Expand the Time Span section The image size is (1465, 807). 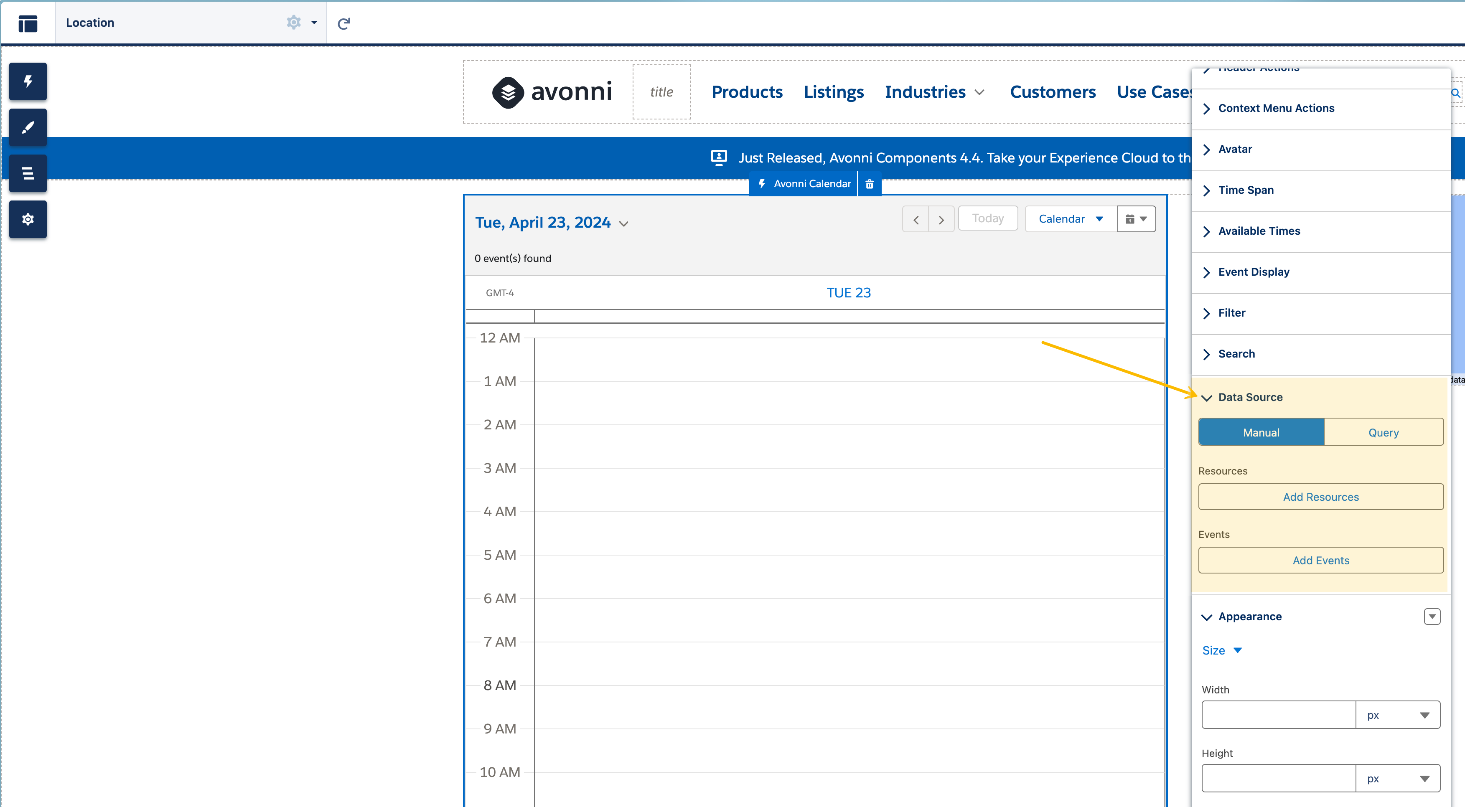pos(1246,190)
